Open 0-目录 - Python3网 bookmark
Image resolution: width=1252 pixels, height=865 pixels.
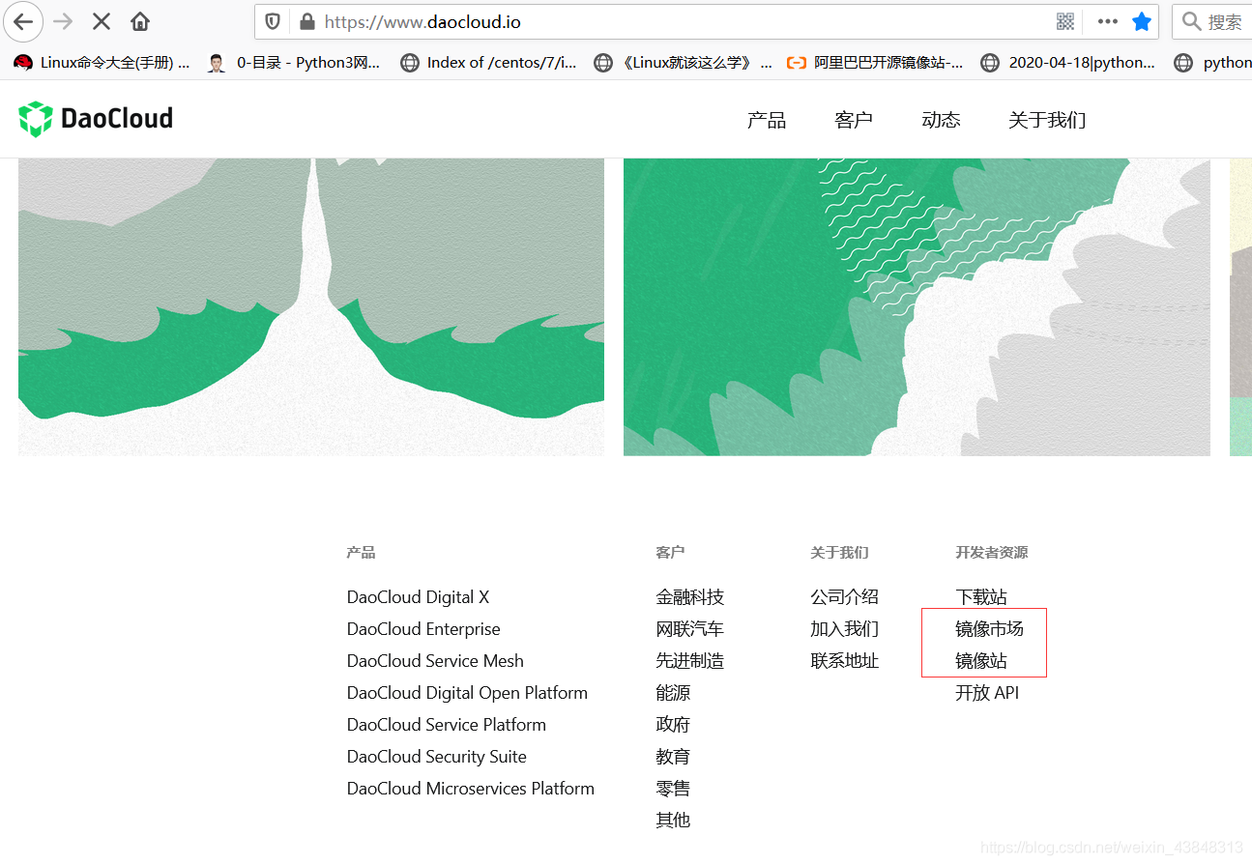pos(294,63)
